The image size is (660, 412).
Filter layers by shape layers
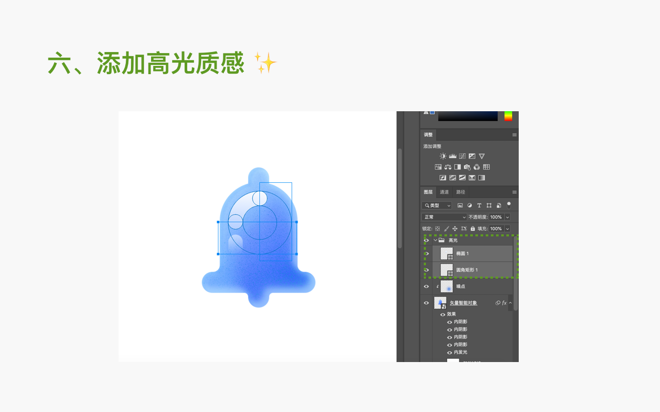click(489, 205)
